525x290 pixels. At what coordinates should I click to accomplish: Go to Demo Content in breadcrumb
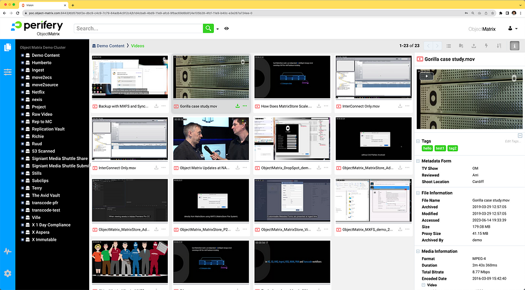tap(111, 46)
